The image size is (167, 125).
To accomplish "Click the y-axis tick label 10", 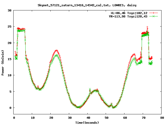I will coord(9,75).
